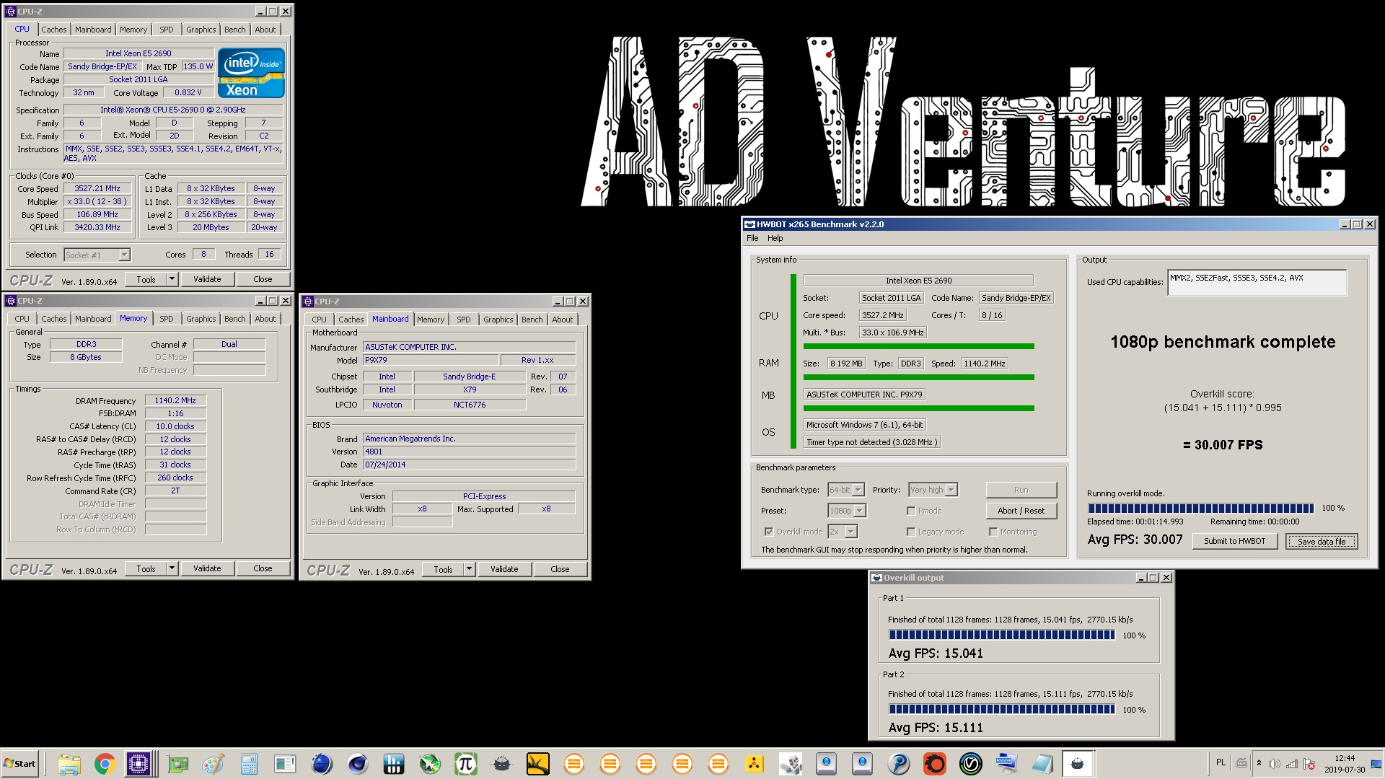The width and height of the screenshot is (1385, 779).
Task: Click the green star taskbar icon
Action: (x=430, y=763)
